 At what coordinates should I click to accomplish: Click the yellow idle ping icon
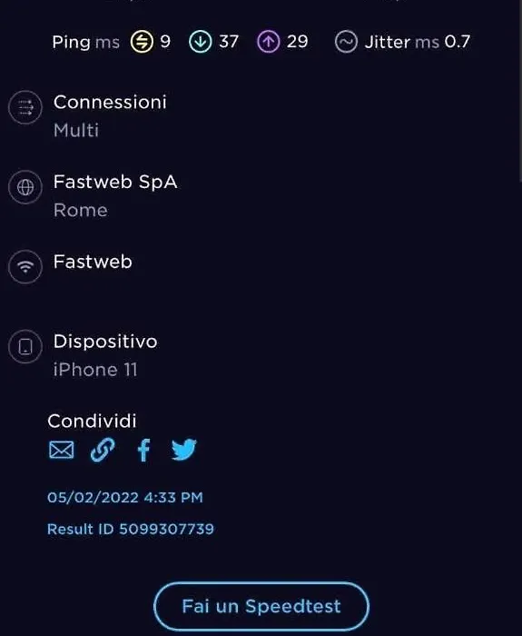coord(142,42)
